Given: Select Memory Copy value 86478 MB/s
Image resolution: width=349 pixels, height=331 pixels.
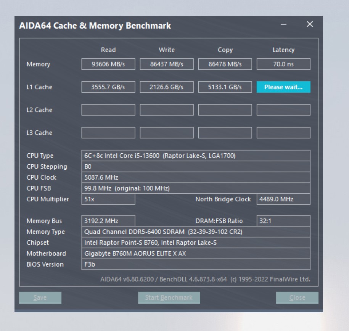Looking at the screenshot, I should (x=225, y=64).
